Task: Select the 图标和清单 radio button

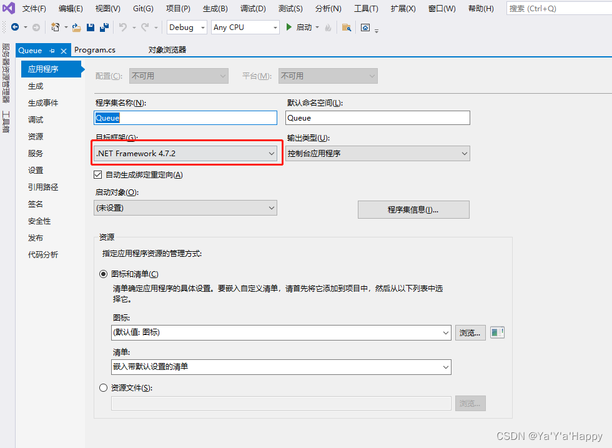Action: coord(103,274)
